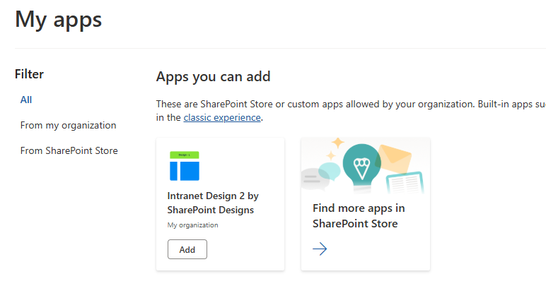Open Find more apps in SharePoint Store
546x298 pixels.
pyautogui.click(x=359, y=215)
